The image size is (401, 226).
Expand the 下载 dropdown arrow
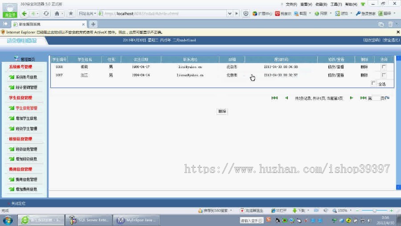point(308,210)
